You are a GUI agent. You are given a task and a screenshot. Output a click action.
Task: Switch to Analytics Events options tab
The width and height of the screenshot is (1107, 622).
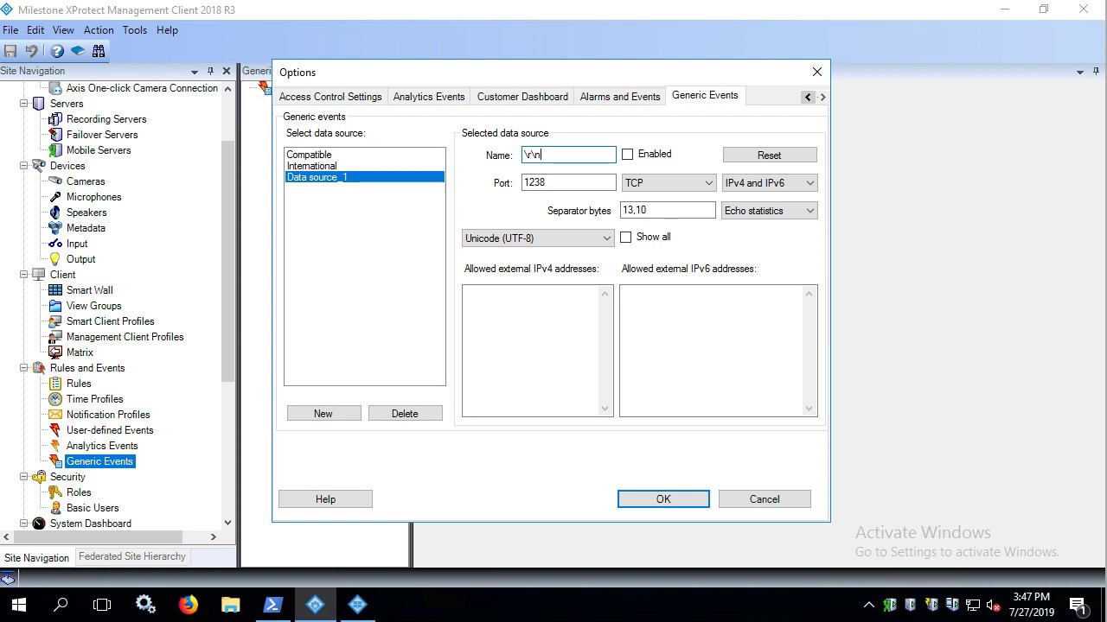pyautogui.click(x=429, y=97)
